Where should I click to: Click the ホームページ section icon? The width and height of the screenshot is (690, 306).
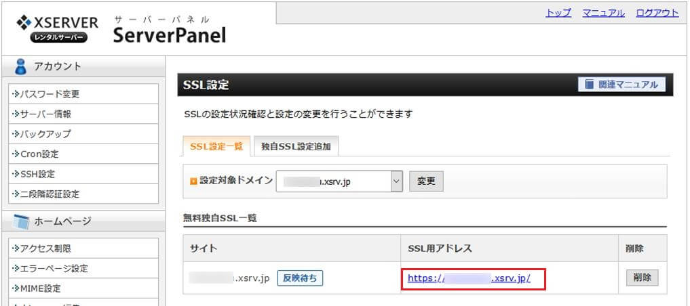(20, 221)
